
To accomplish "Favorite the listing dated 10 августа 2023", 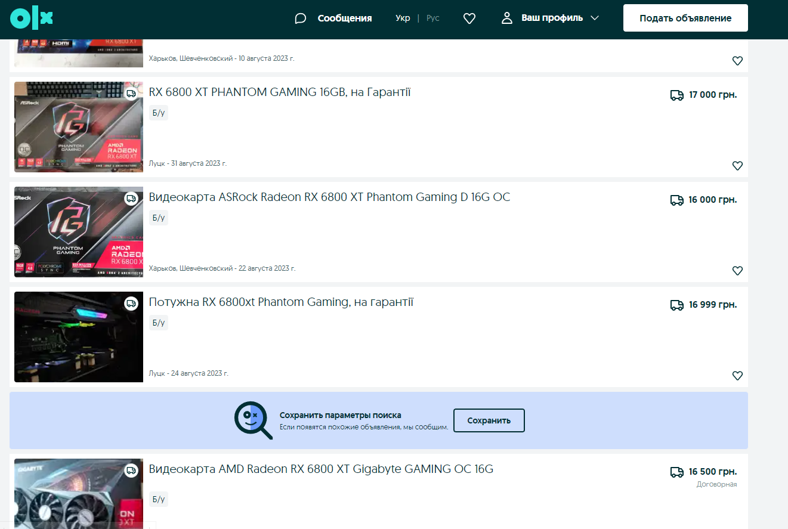I will click(737, 61).
